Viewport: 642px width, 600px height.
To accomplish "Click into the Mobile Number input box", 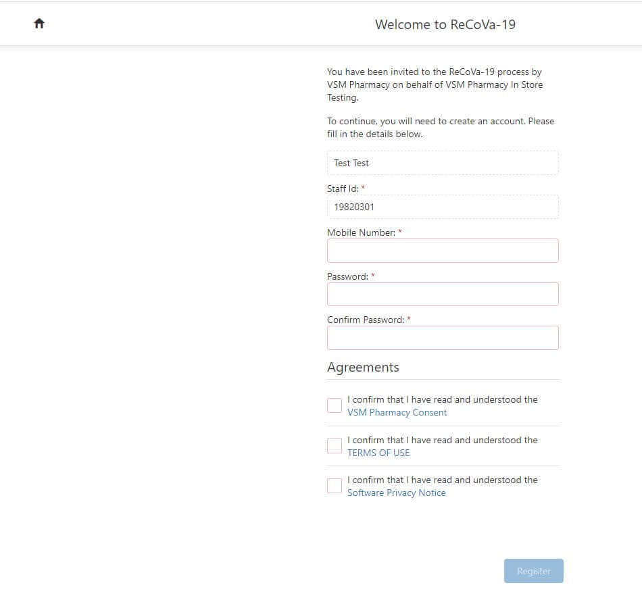I will pos(443,251).
